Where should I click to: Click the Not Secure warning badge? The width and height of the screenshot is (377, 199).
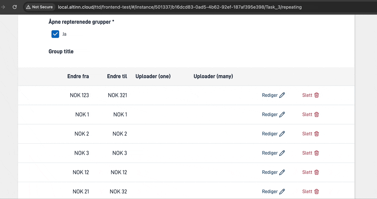[39, 7]
